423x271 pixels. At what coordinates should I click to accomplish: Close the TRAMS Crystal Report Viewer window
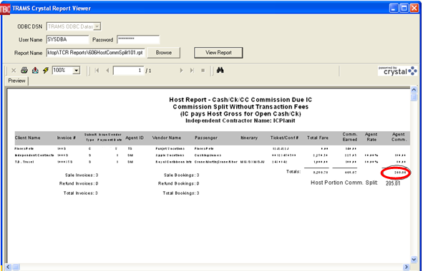point(414,8)
